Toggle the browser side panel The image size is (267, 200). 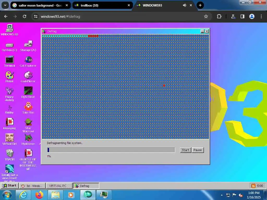point(242,16)
